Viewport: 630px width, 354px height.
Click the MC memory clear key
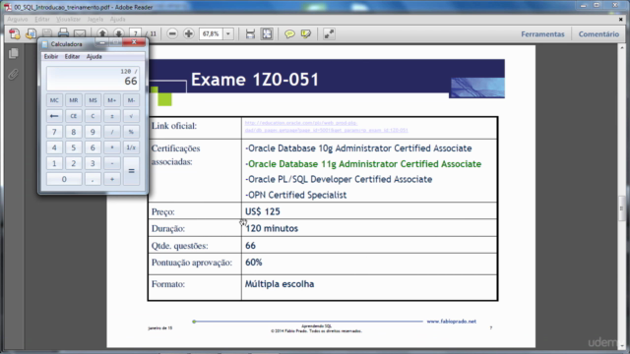[x=54, y=100]
